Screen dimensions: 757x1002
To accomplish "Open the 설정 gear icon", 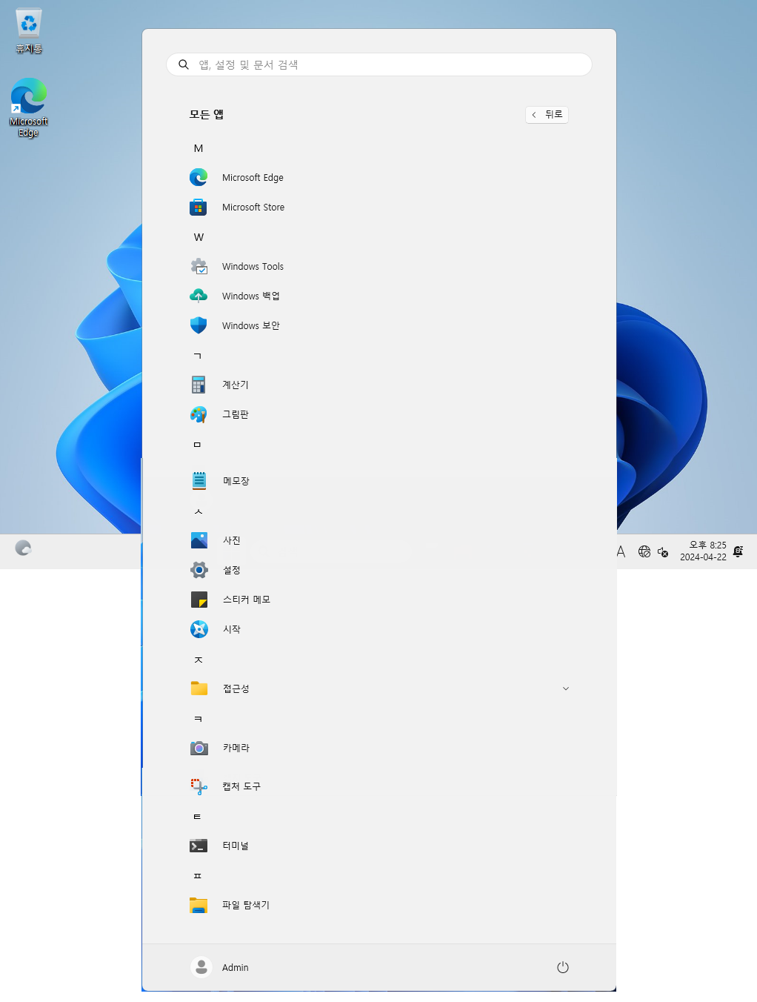I will [199, 570].
